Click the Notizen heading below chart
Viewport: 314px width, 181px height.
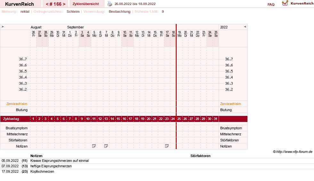(x=36, y=156)
